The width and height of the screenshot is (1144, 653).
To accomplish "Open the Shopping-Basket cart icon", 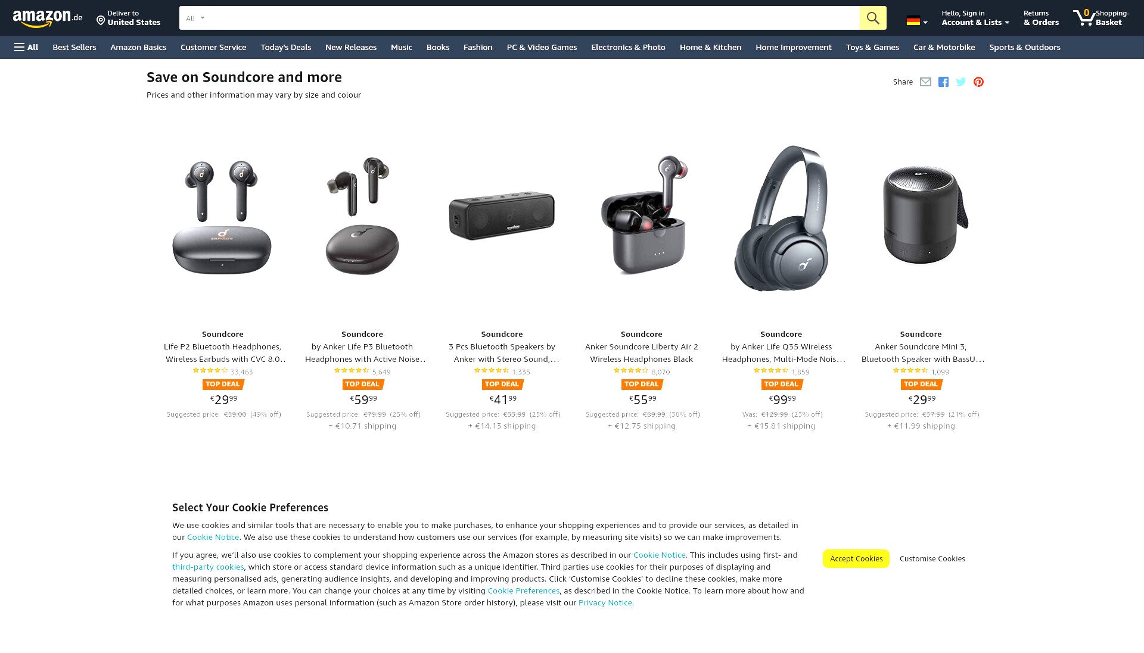I will 1101,18.
